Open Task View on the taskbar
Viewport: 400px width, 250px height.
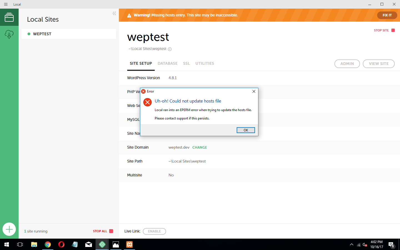(x=20, y=244)
